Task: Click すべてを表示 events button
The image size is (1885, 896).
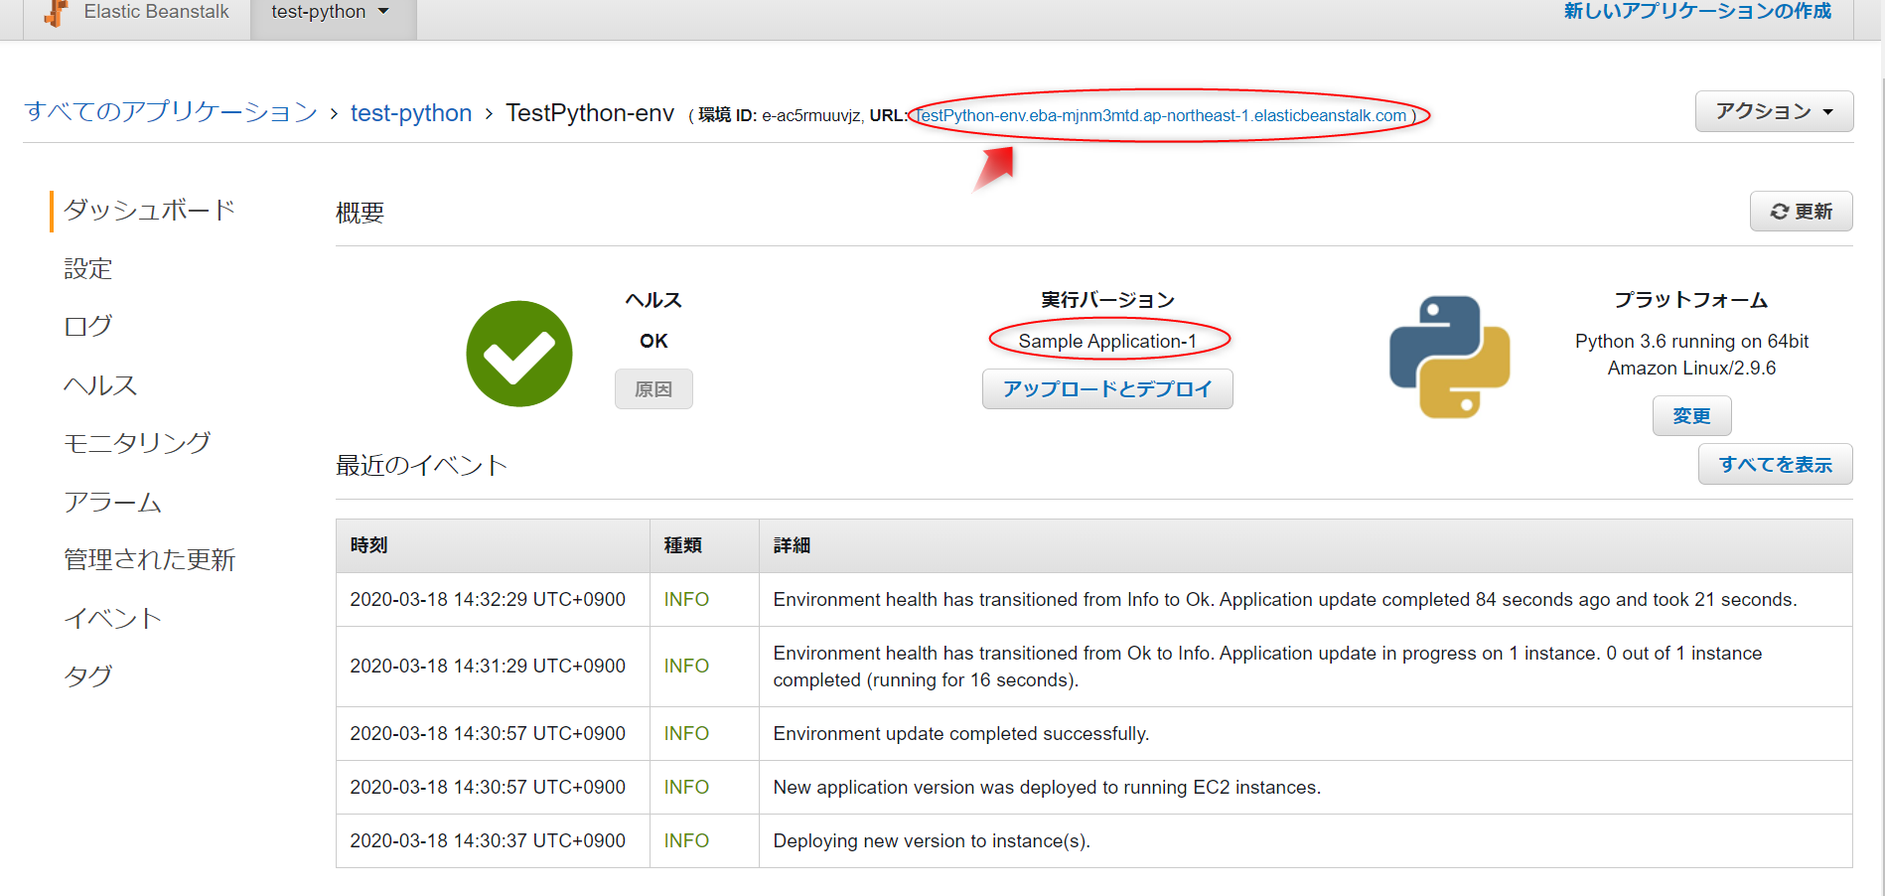Action: (x=1775, y=464)
